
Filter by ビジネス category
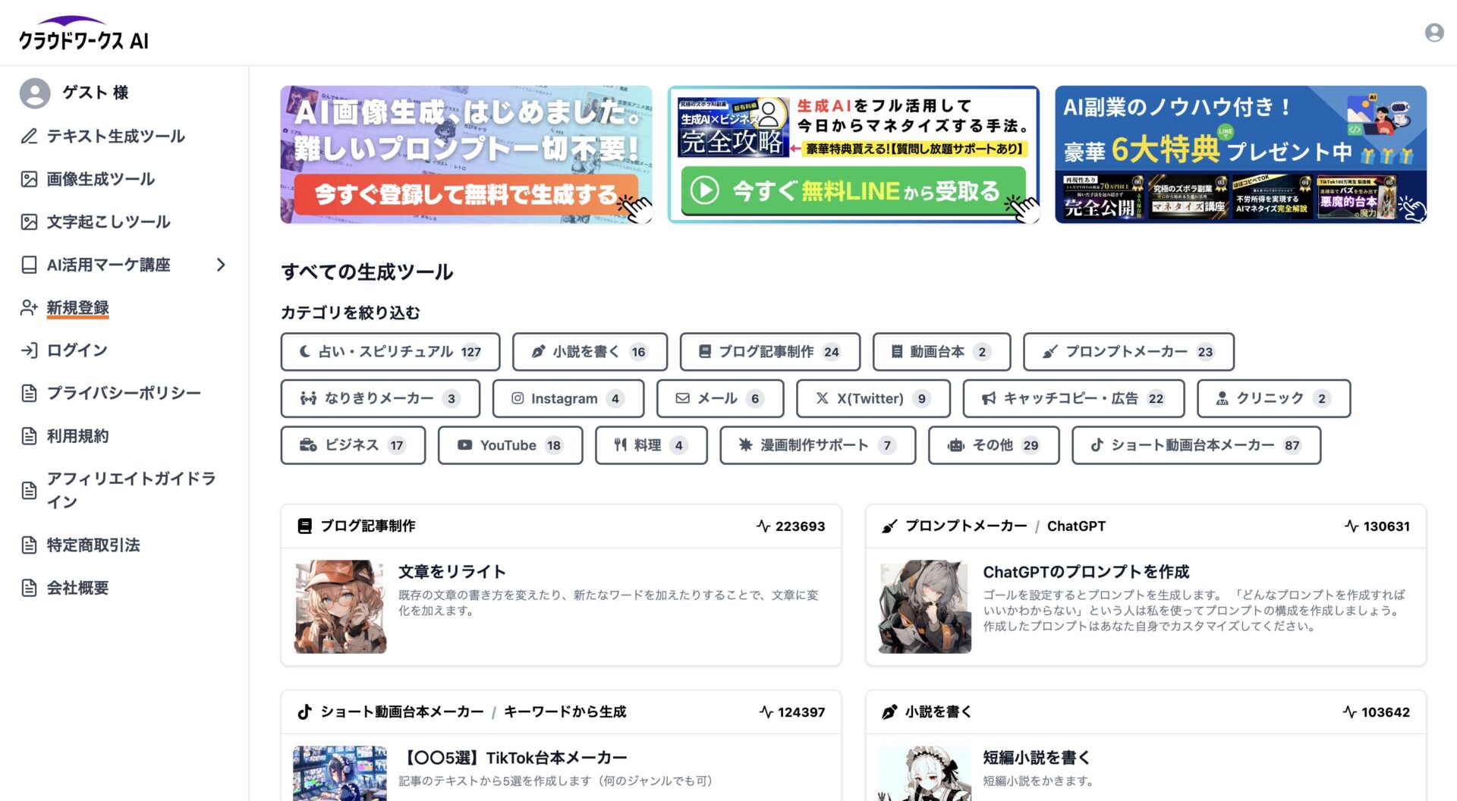point(353,446)
